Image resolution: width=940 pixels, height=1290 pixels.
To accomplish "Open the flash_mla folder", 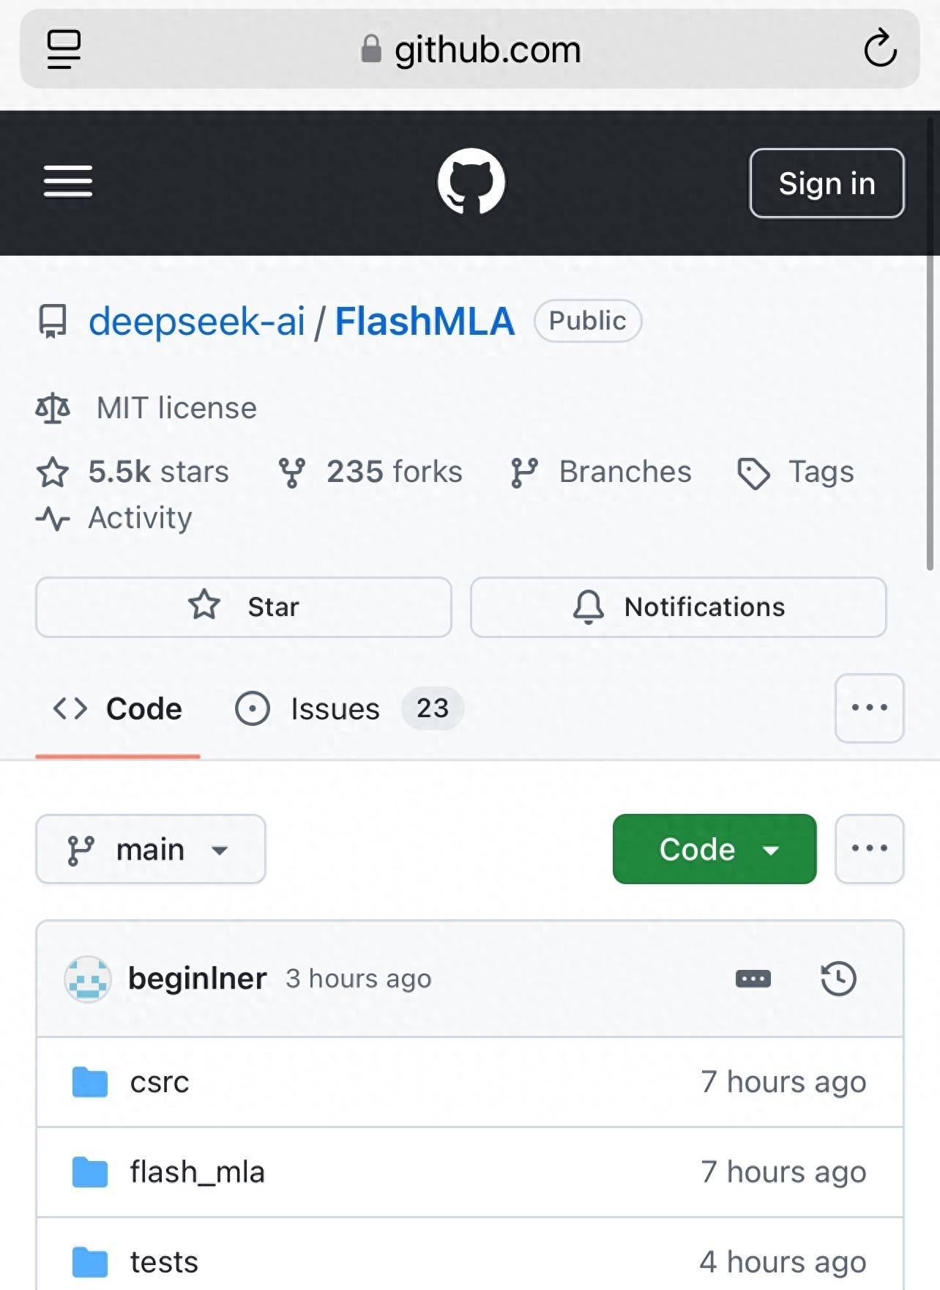I will pyautogui.click(x=197, y=1172).
